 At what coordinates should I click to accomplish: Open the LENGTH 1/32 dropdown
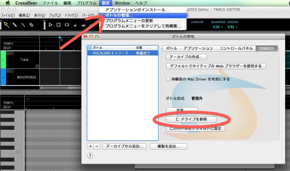click(232, 27)
